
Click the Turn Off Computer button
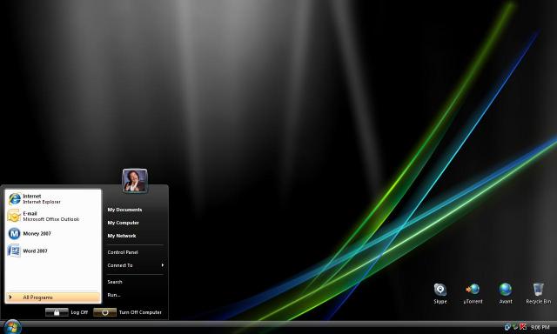coord(128,312)
